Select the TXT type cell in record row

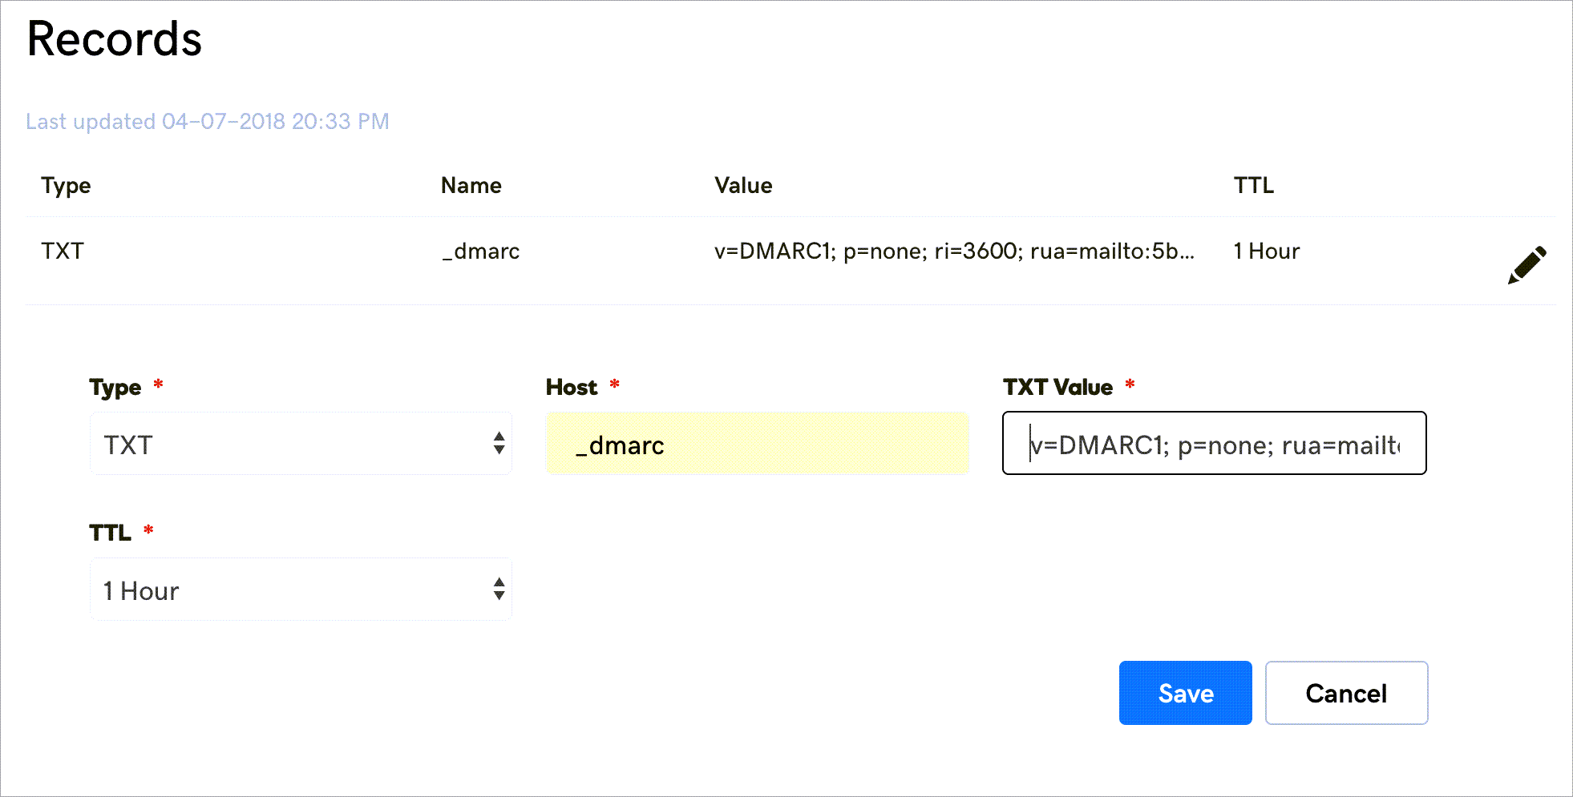63,252
